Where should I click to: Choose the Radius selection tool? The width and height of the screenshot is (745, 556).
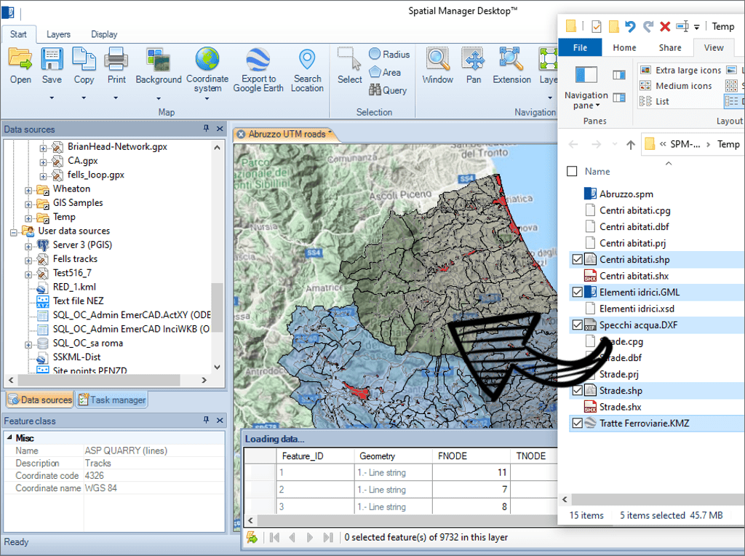tap(389, 54)
